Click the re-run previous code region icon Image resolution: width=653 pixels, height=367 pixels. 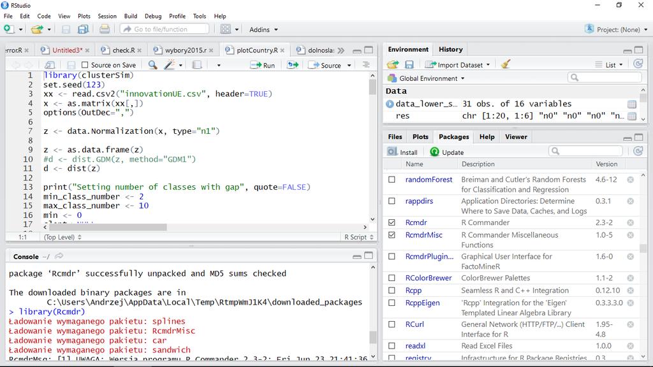(x=293, y=65)
